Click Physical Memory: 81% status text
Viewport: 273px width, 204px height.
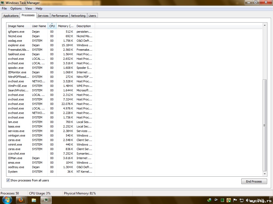80,193
